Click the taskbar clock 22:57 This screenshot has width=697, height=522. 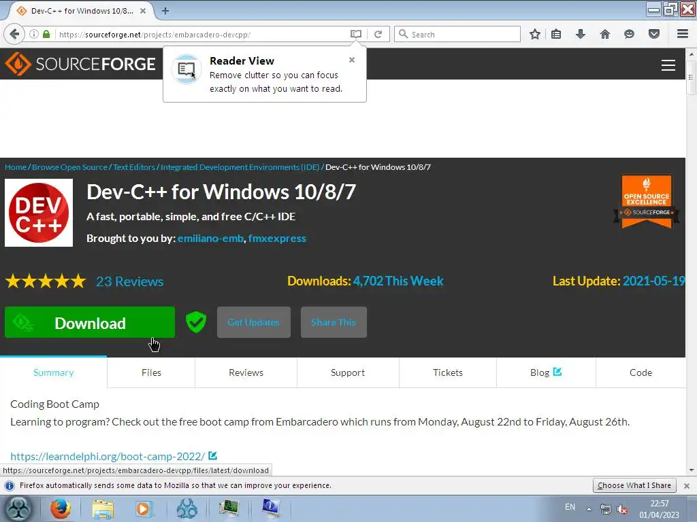pos(659,504)
